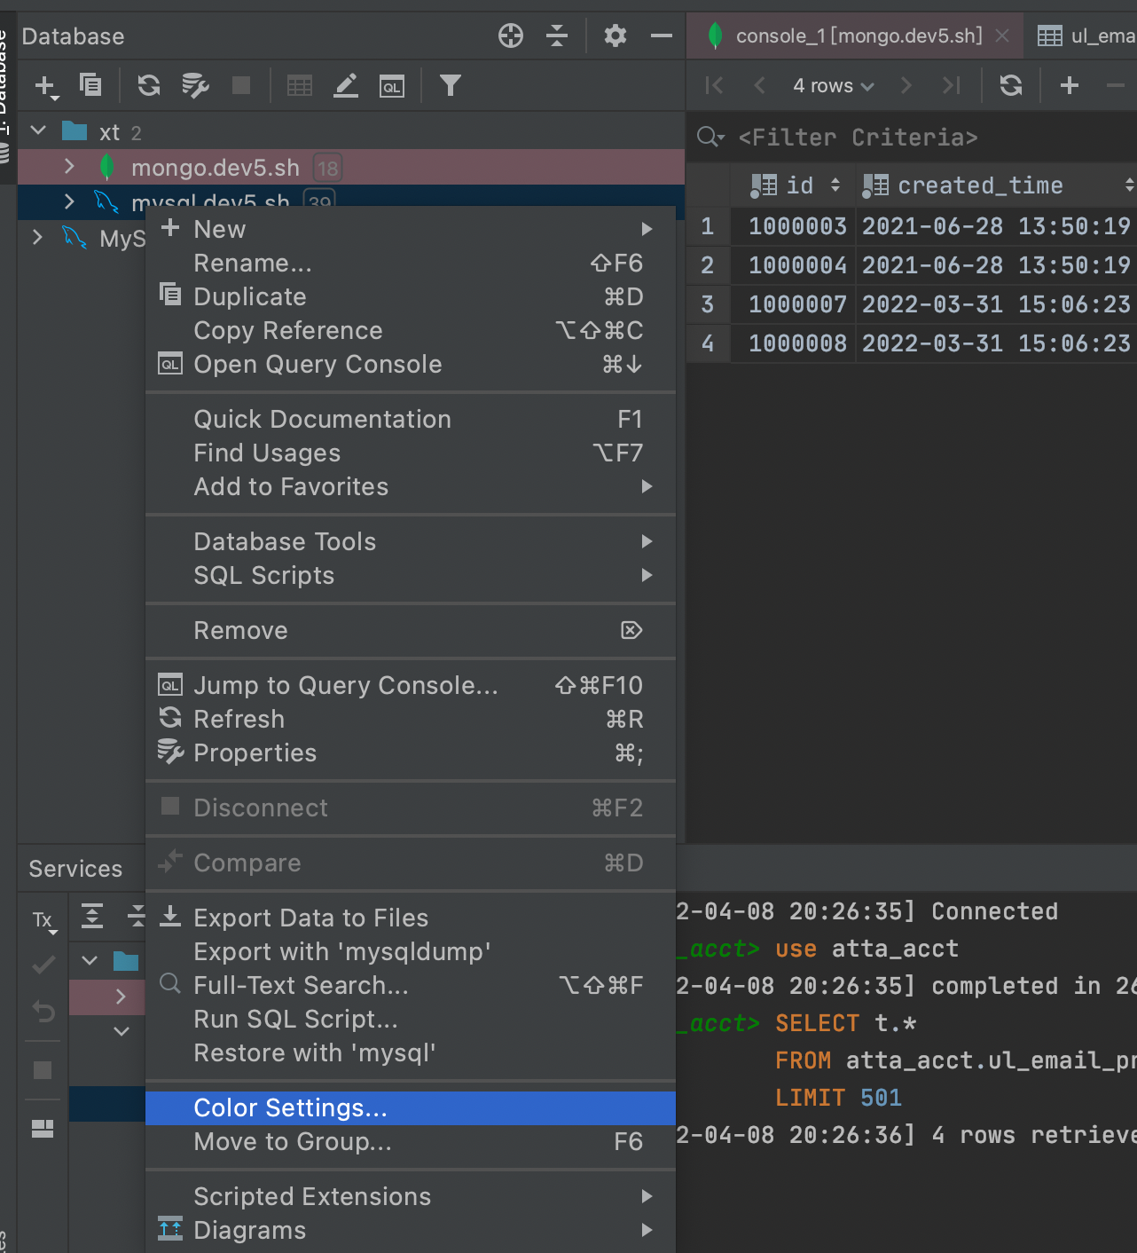Collapse the xt folder in Database tree
The width and height of the screenshot is (1137, 1253).
[x=37, y=130]
